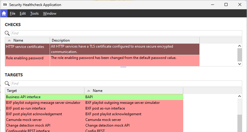Click the Home icon in menu bar

coord(4,13)
